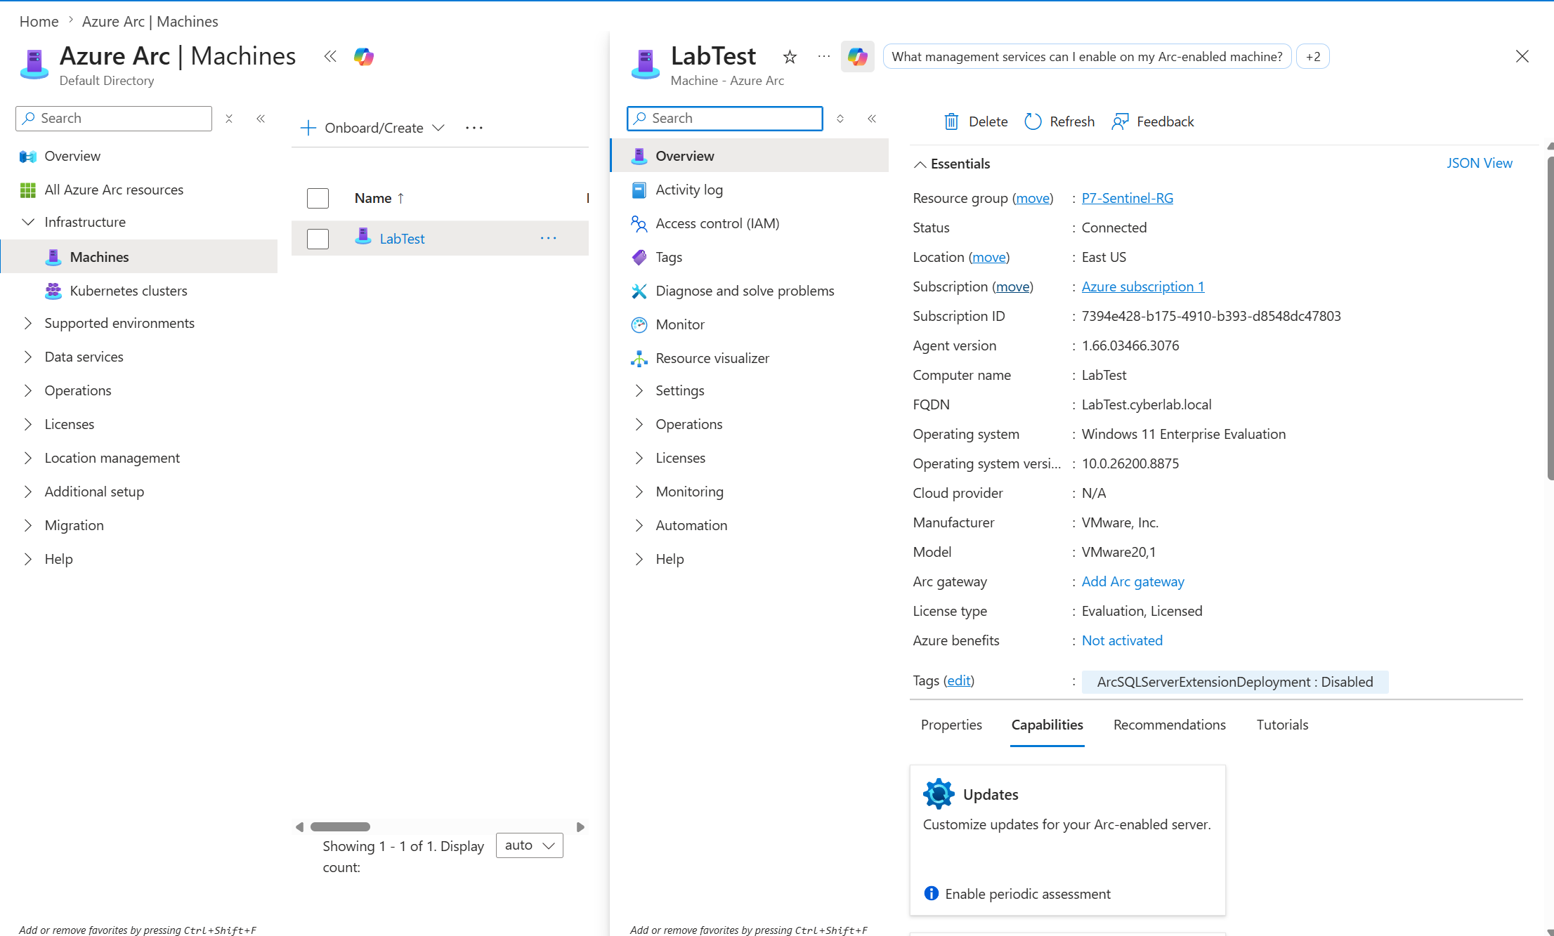Focus LabTest menu Search field

724,119
